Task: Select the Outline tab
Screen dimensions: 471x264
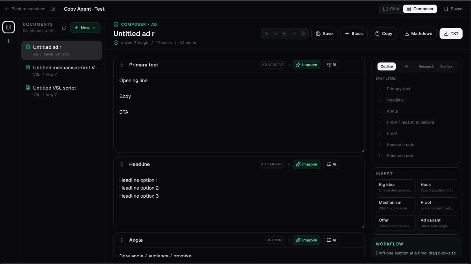Action: (x=386, y=66)
